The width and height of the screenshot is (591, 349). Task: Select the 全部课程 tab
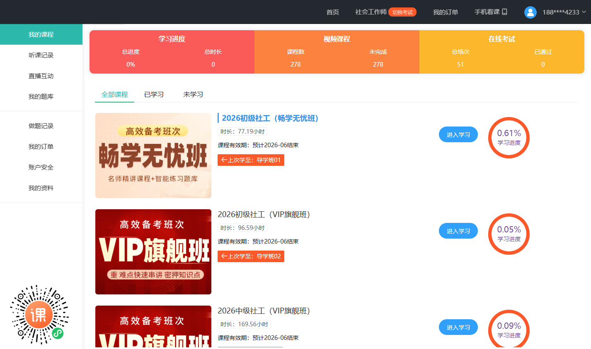[x=115, y=95]
